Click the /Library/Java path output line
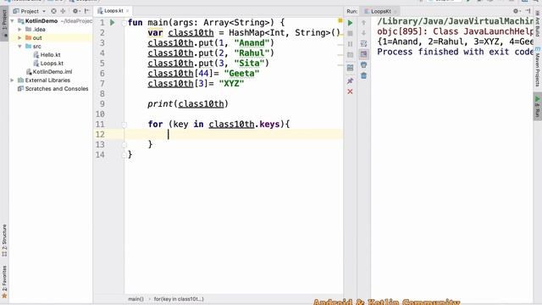The width and height of the screenshot is (542, 305). tap(455, 21)
